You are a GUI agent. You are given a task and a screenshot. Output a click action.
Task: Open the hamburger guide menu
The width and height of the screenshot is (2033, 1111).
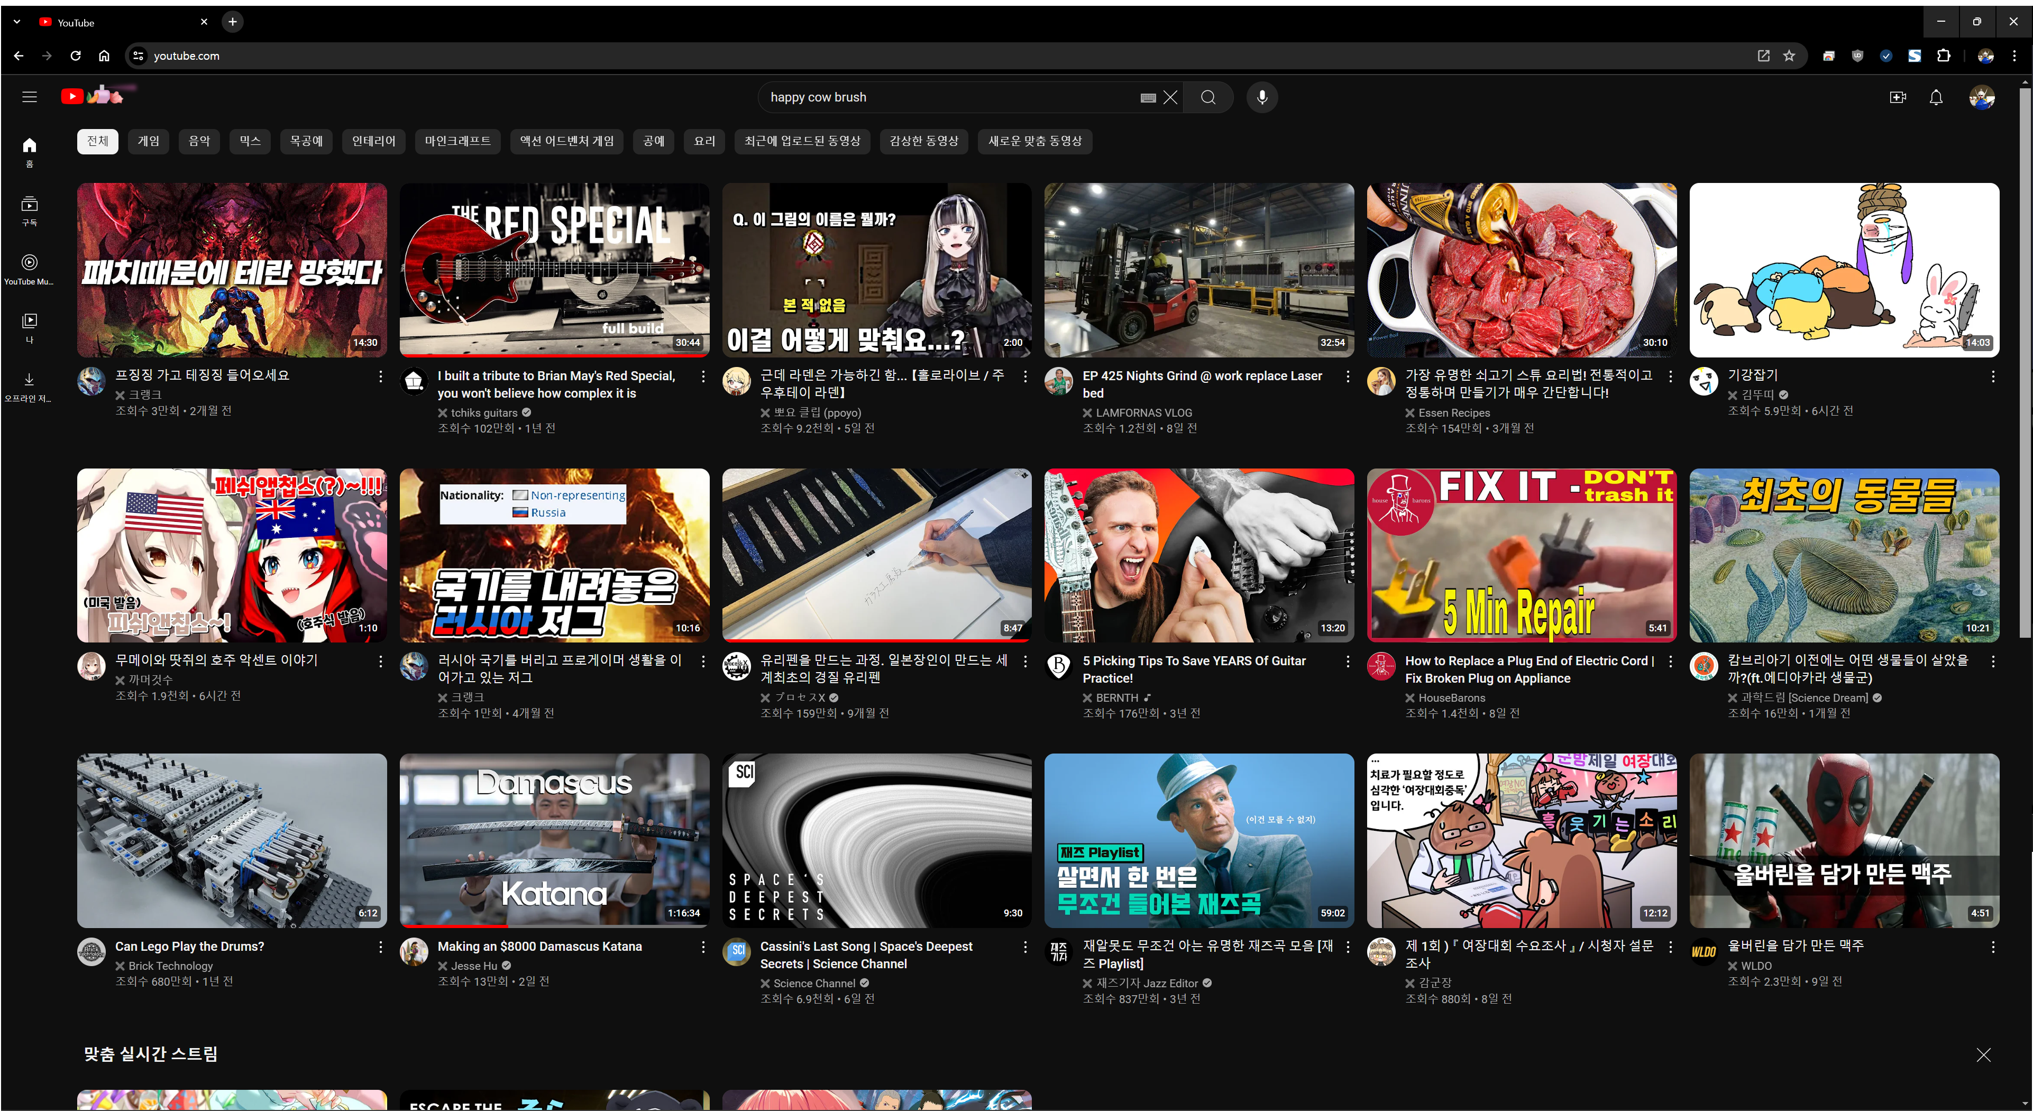click(29, 97)
